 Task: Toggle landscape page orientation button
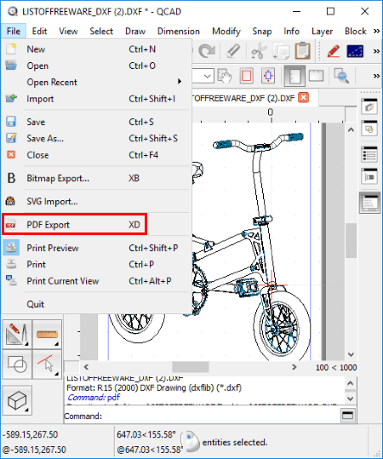pyautogui.click(x=317, y=76)
